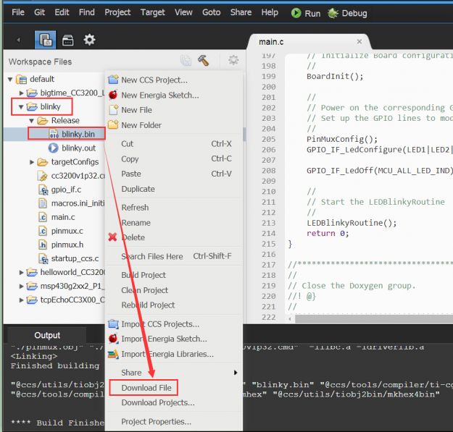Screen dimensions: 453x432
Task: Open the Target menu
Action: [152, 12]
